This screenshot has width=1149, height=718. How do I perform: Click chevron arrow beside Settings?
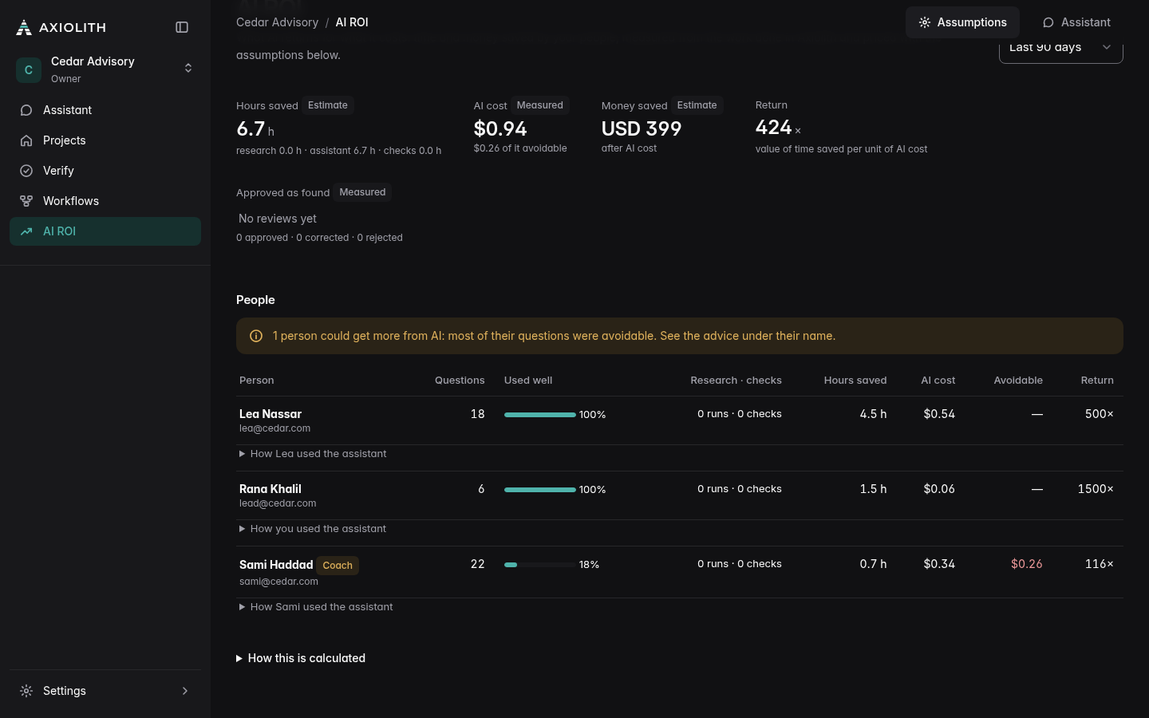(185, 691)
